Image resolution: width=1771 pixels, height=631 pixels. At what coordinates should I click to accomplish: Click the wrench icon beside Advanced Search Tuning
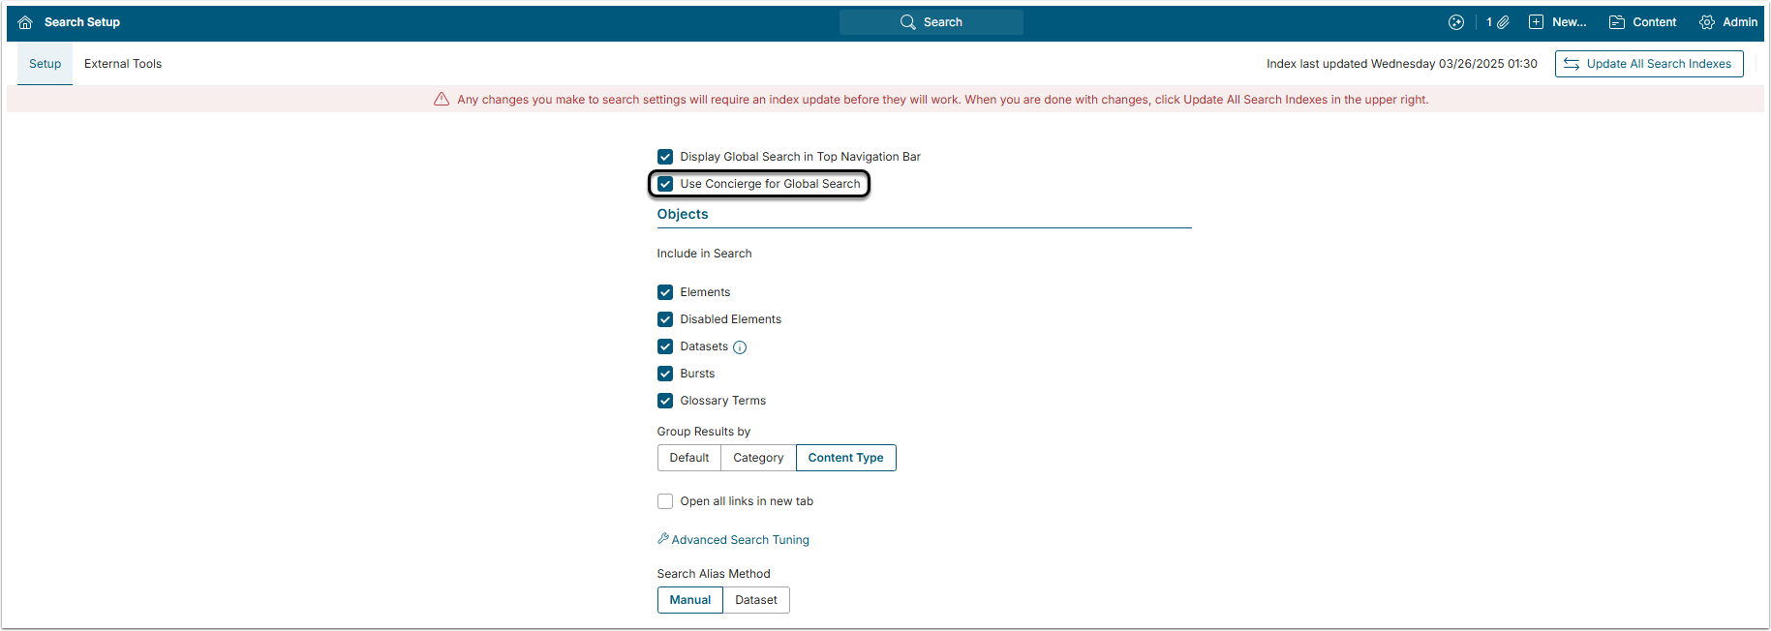coord(663,539)
